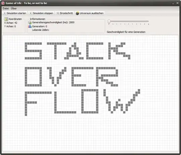Click the Einzelschritt step icon
This screenshot has height=155, width=181.
click(x=58, y=13)
